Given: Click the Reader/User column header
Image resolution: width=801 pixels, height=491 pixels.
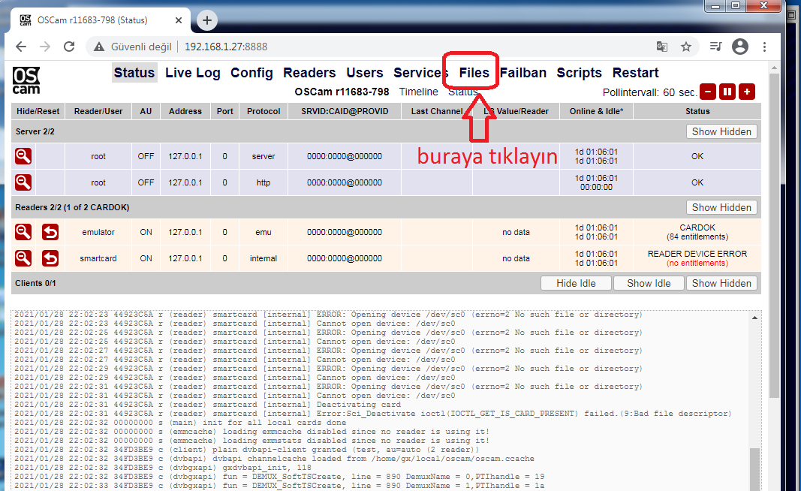Looking at the screenshot, I should pyautogui.click(x=98, y=111).
